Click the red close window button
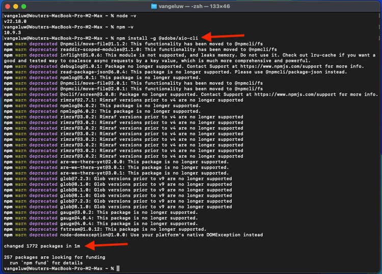 (8, 6)
